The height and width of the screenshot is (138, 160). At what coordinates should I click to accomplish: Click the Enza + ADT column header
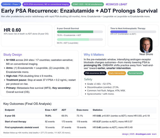(x=51, y=110)
